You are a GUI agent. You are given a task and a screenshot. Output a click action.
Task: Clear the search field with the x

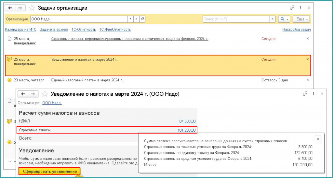click(273, 19)
